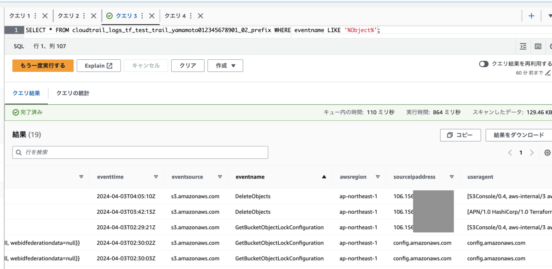This screenshot has width=552, height=269.
Task: Click the スキャンしたデータ 129.46 KB statistic
Action: 512,112
